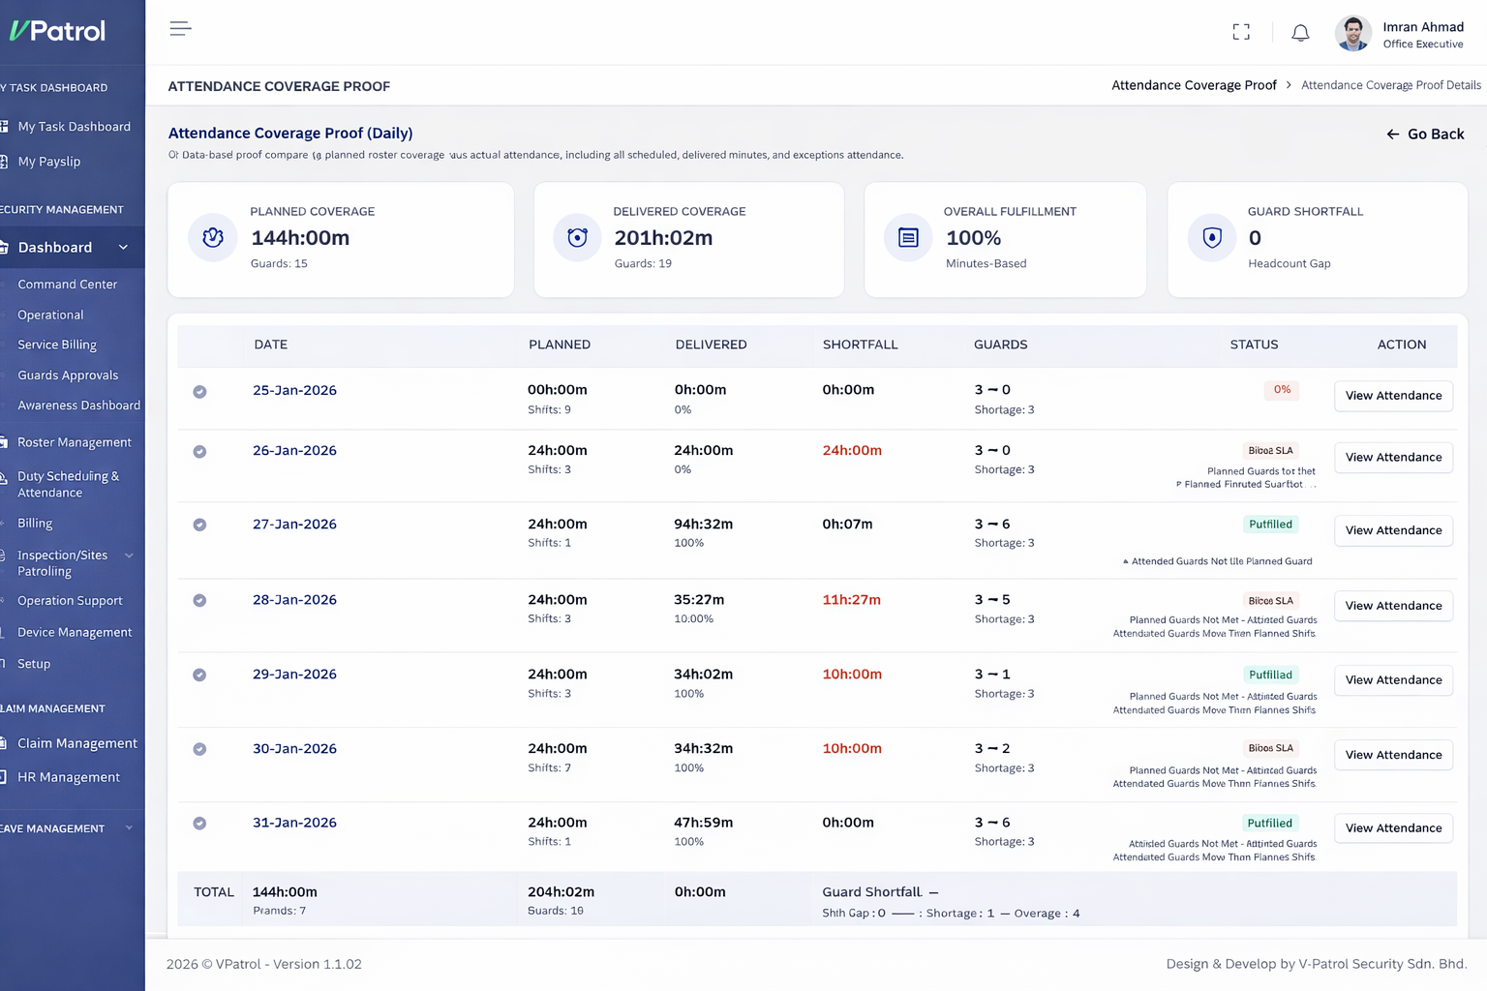Viewport: 1487px width, 991px height.
Task: Select Command Center in sidebar
Action: (68, 284)
